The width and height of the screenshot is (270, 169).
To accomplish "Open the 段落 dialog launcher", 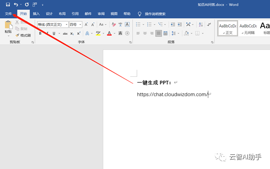I will coord(212,42).
